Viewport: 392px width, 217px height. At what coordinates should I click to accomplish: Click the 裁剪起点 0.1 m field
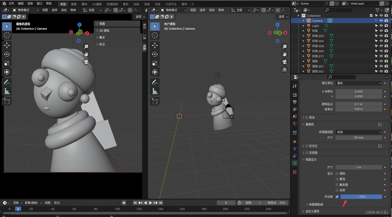[359, 104]
